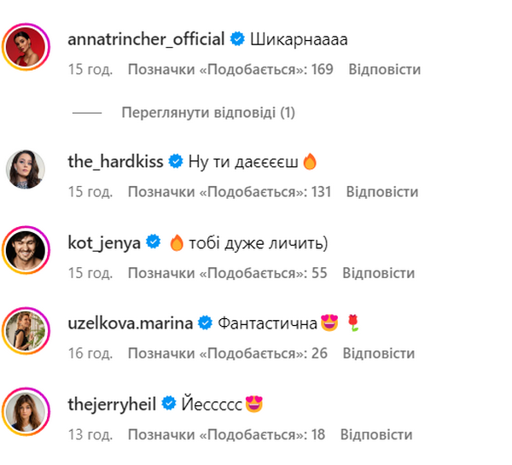Screen dimensions: 512x465
Task: Reply to the_hardkiss comment via Відповісти
Action: (x=382, y=192)
